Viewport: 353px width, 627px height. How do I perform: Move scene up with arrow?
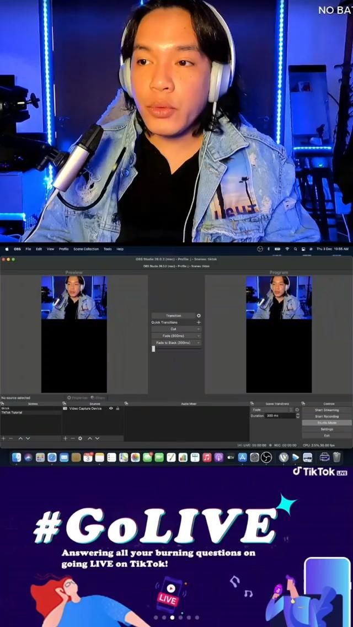point(20,438)
